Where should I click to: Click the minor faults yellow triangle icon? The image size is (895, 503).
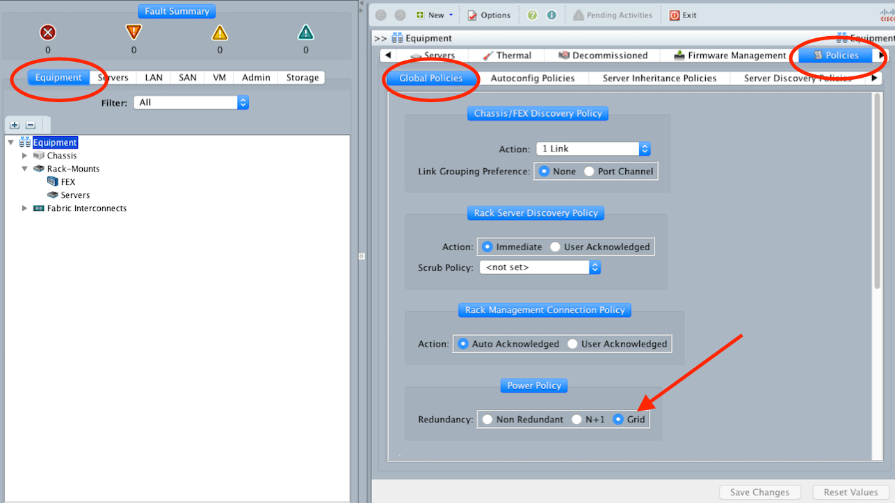pyautogui.click(x=220, y=33)
